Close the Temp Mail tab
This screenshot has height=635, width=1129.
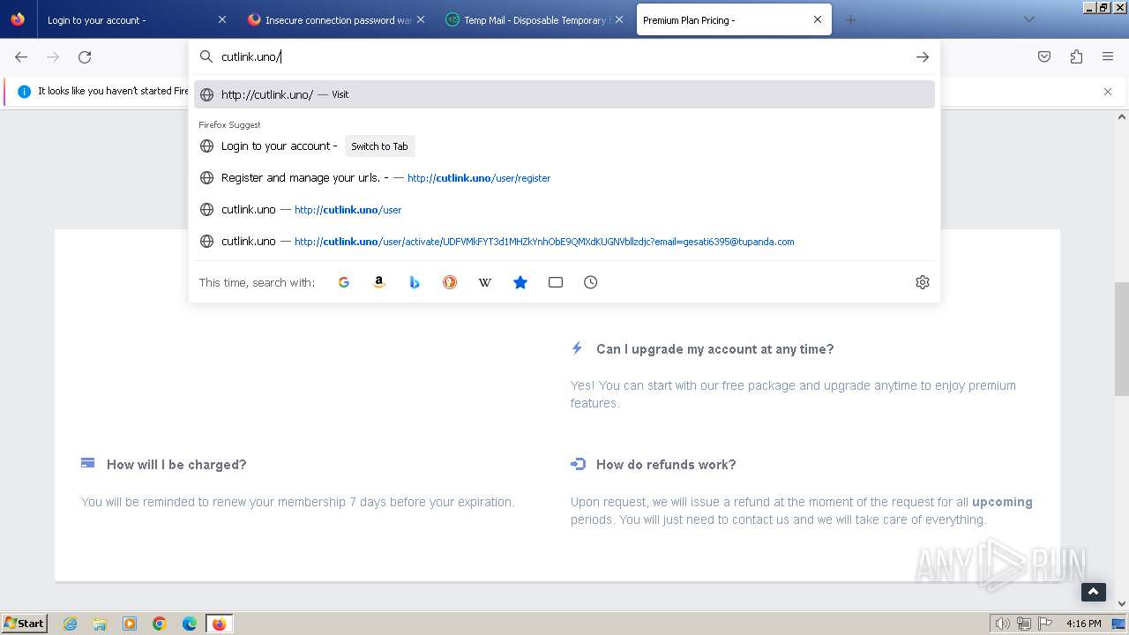click(x=618, y=19)
